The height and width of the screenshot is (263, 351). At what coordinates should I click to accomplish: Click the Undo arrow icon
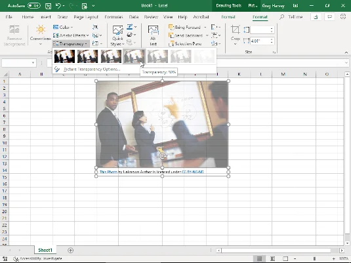58,6
